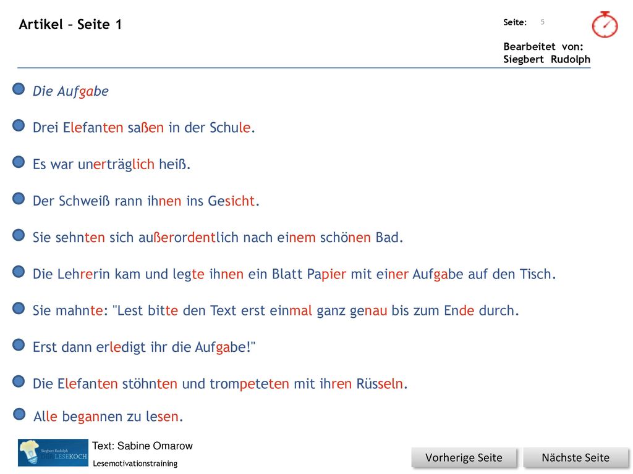Click the 'Die Aufgabe' italic title text
Viewport: 633px width, 474px height.
coord(70,91)
